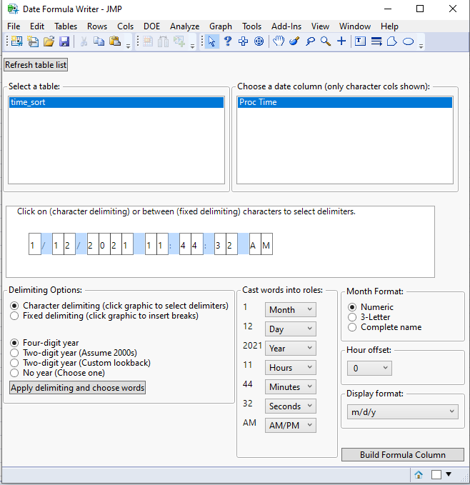The width and height of the screenshot is (470, 485).
Task: Open the Day role dropdown for word 12
Action: click(290, 329)
